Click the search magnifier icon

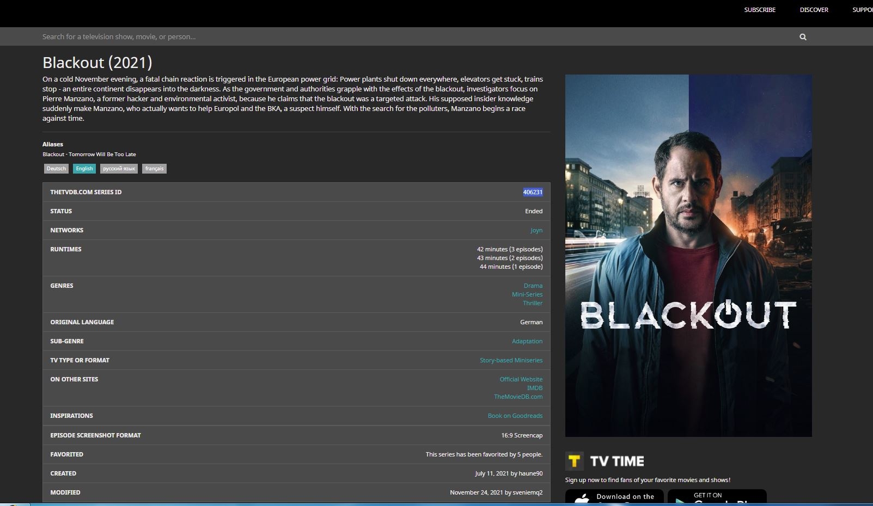[x=803, y=37]
